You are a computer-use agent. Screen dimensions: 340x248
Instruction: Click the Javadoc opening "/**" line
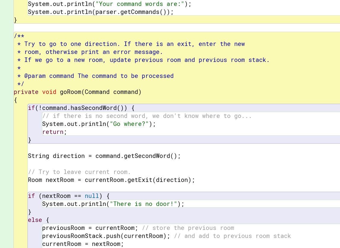point(19,36)
